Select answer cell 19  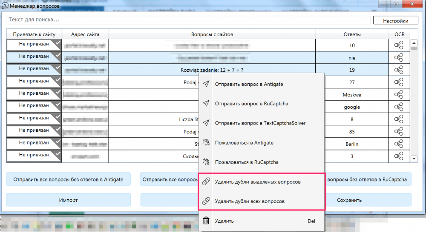[352, 70]
